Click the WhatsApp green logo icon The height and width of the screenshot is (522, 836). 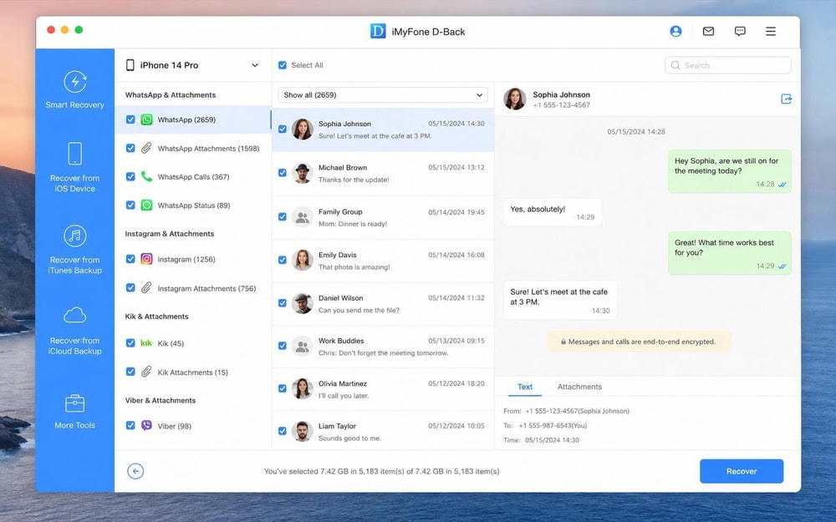coord(146,119)
